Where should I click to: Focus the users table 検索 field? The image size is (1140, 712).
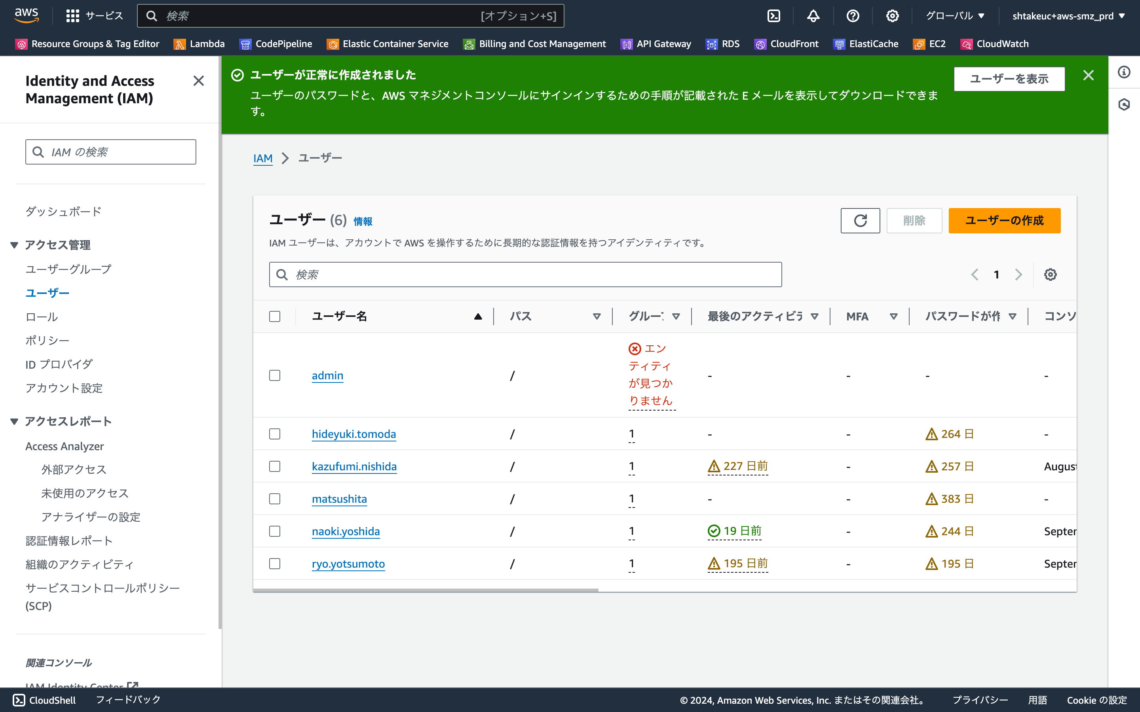click(x=525, y=275)
